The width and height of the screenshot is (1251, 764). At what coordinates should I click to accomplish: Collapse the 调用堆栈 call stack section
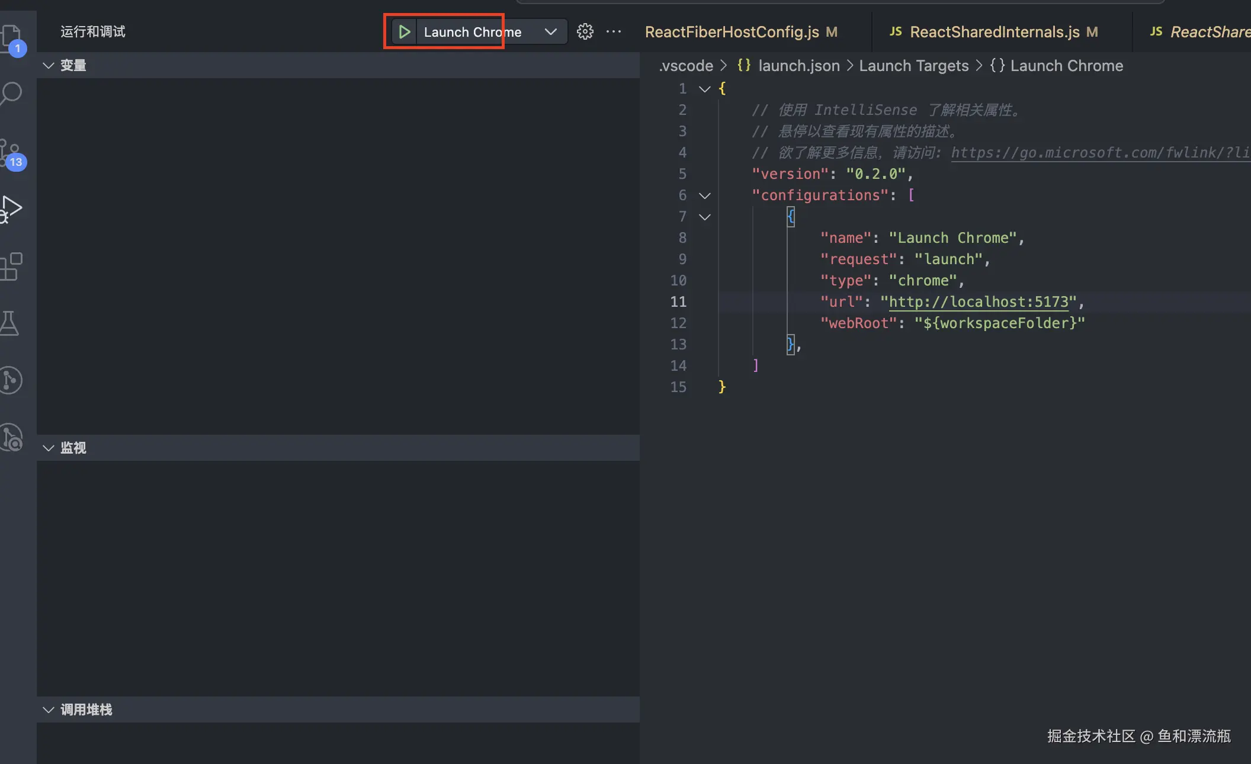click(49, 710)
